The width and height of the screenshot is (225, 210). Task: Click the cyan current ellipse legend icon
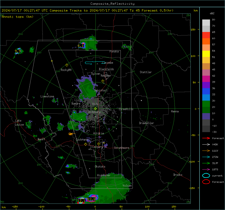(x=206, y=176)
